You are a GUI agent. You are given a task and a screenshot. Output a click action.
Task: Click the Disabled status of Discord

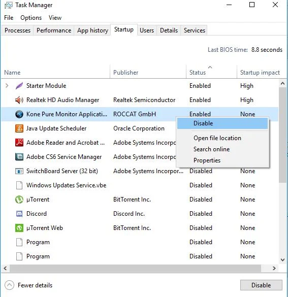(x=201, y=214)
